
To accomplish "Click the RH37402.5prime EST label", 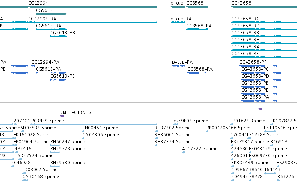I will click(172, 128).
